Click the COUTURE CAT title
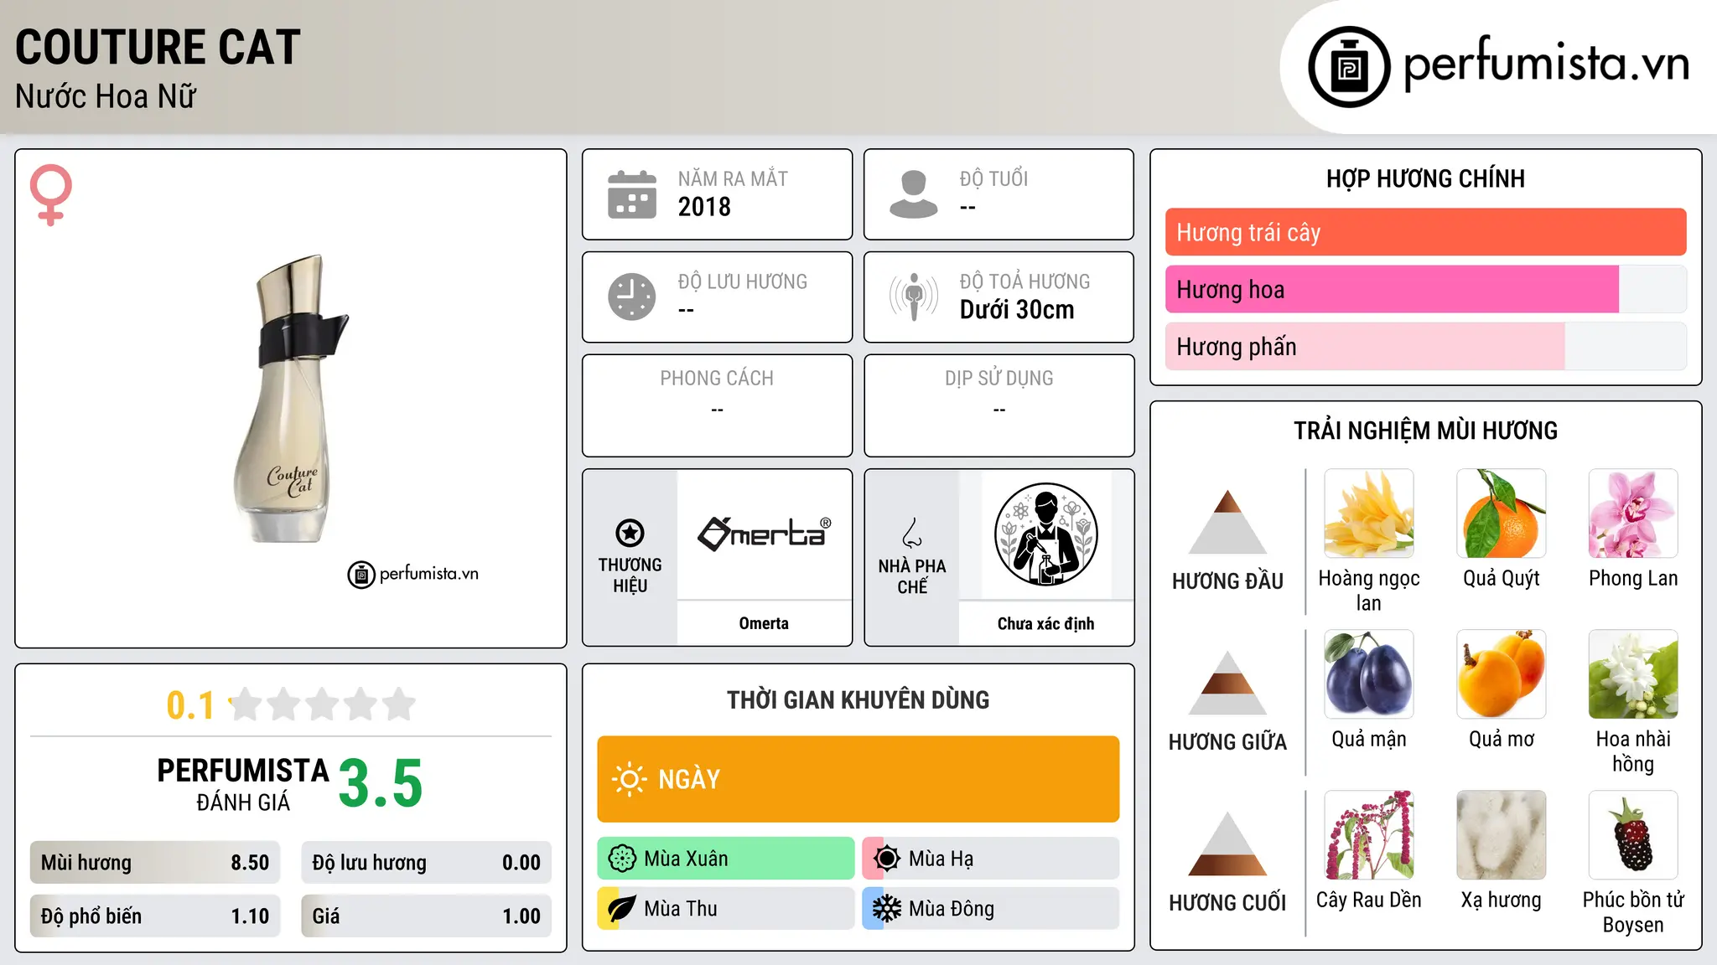 (x=158, y=47)
